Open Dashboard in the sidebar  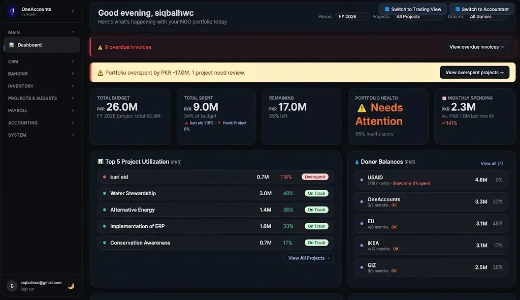(42, 45)
